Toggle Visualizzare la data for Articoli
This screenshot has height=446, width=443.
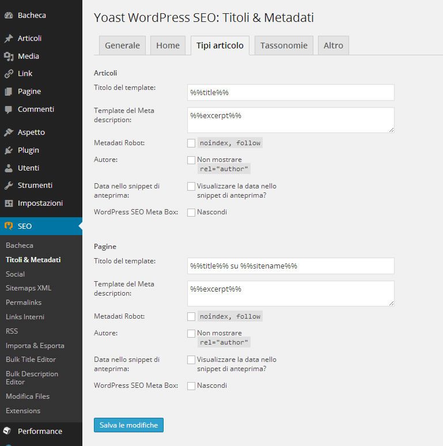(191, 187)
